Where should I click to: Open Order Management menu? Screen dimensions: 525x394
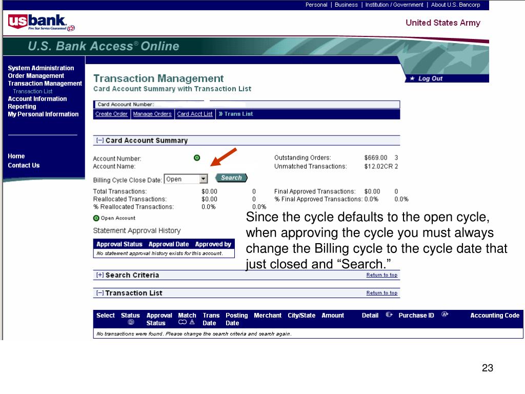(36, 76)
